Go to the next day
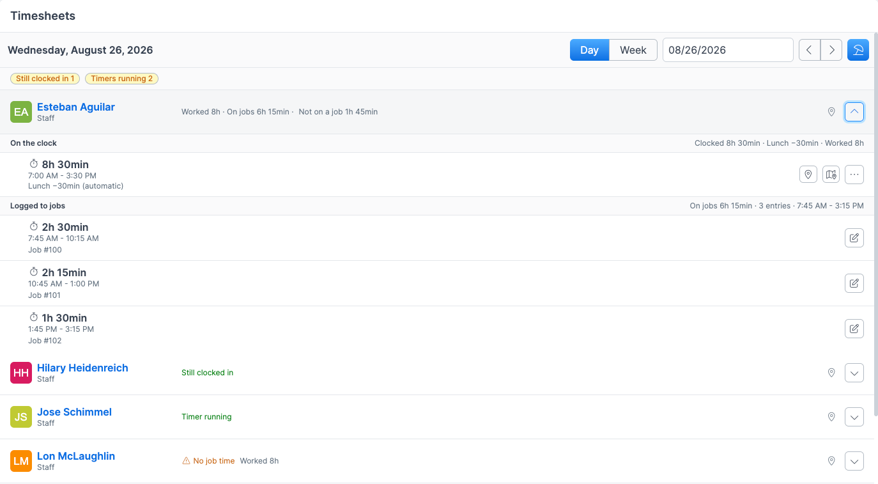 831,50
